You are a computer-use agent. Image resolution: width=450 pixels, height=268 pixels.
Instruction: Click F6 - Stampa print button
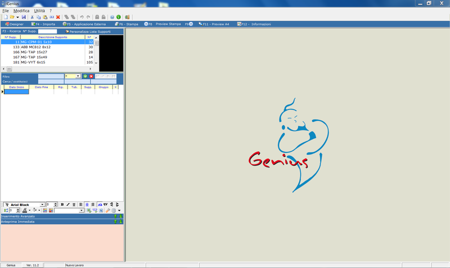click(x=126, y=24)
